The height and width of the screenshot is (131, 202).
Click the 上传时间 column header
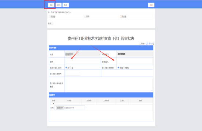coord(106,100)
